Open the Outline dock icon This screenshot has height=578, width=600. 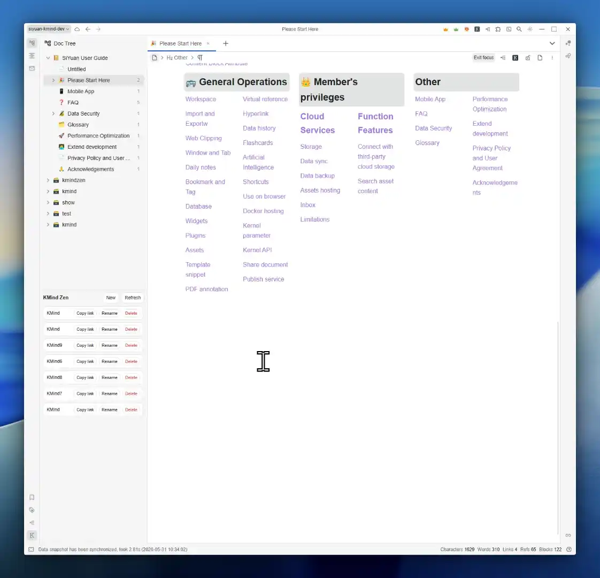32,56
